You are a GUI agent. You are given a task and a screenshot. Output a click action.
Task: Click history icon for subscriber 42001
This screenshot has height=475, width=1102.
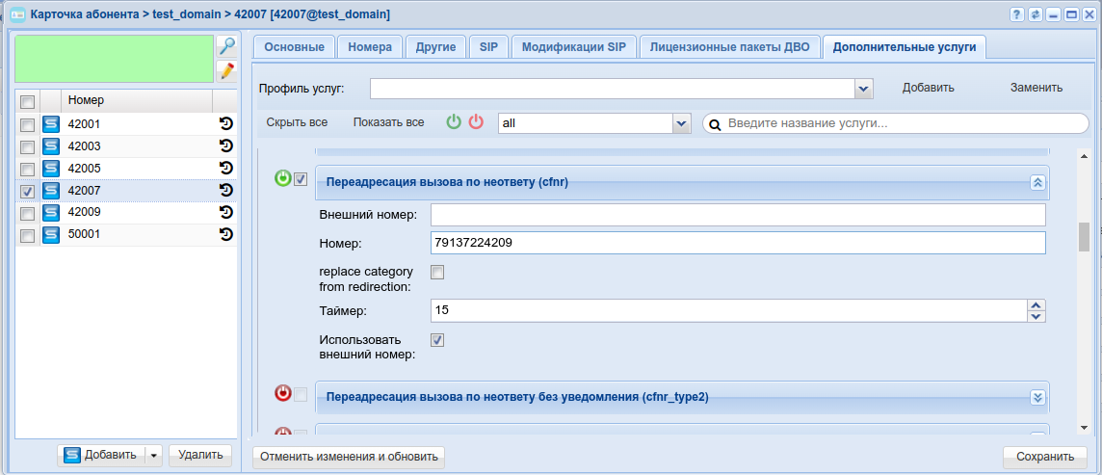click(226, 124)
